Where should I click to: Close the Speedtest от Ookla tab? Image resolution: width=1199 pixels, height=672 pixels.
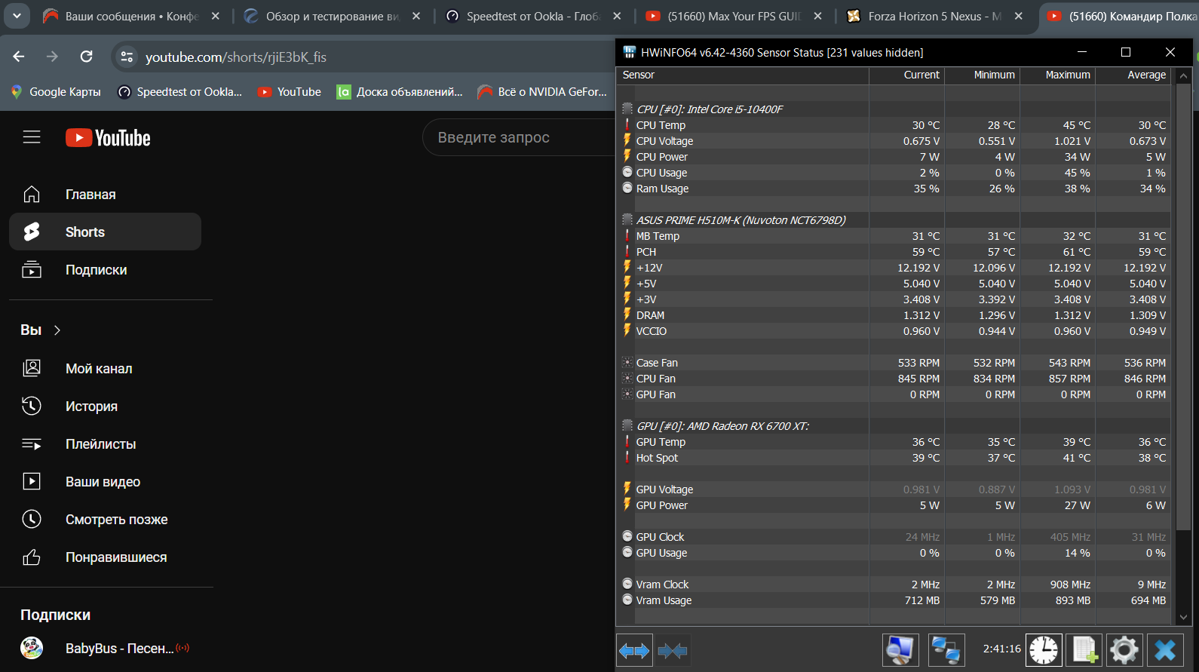(617, 16)
